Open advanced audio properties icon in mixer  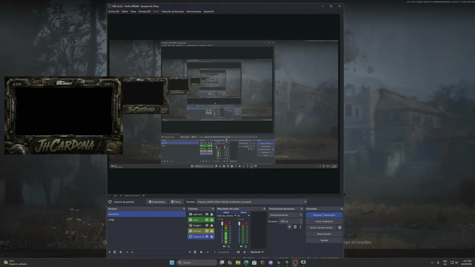point(245,252)
